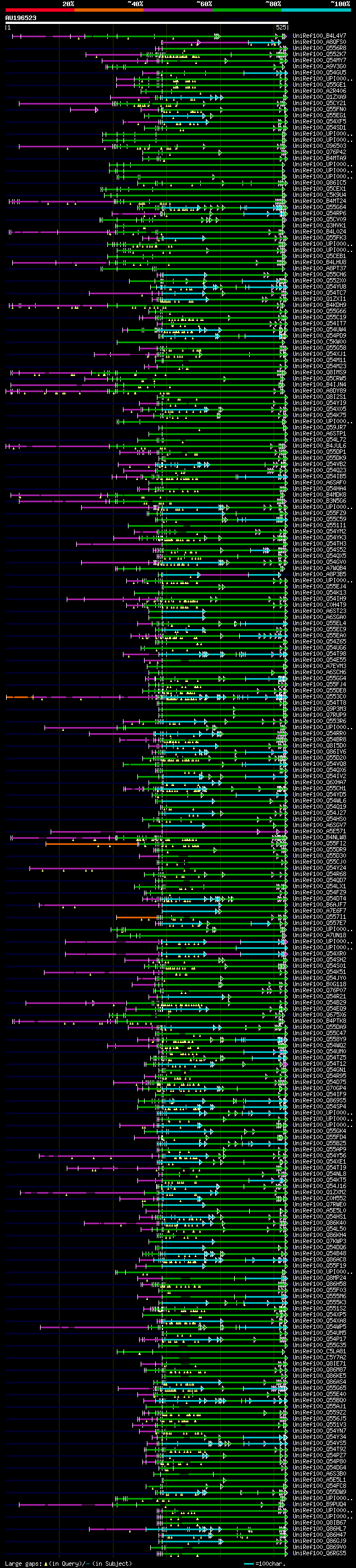Open hit UniRef100_A7EVM3
Image resolution: width=356 pixels, height=1568 pixels.
click(319, 666)
